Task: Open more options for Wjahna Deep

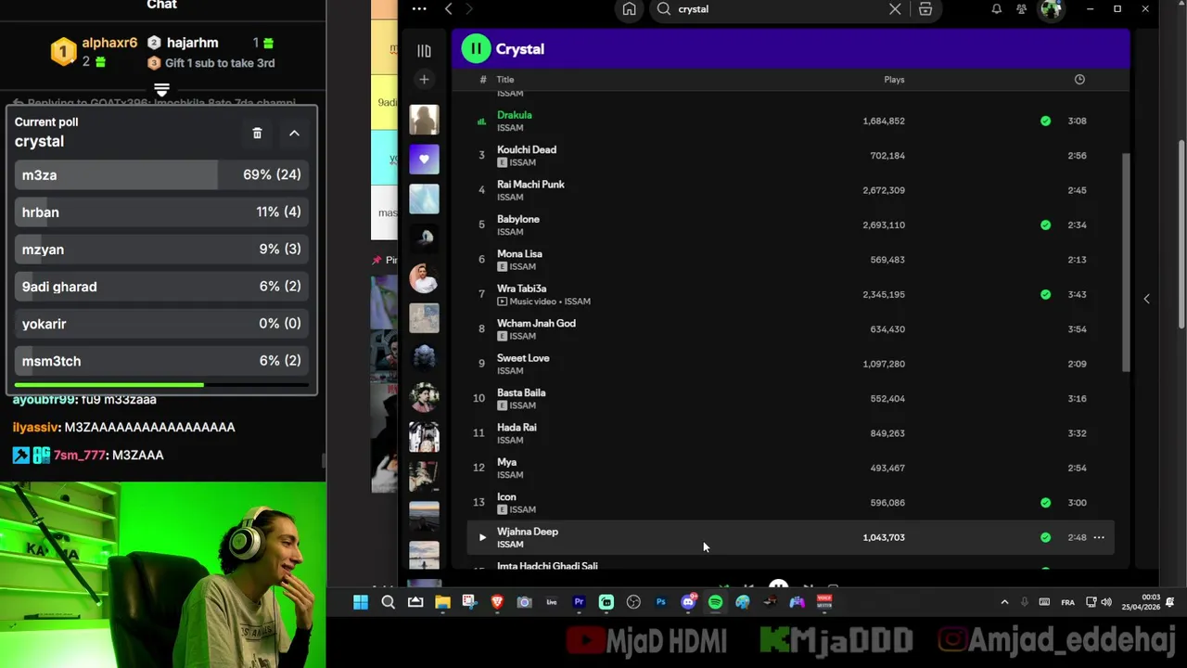Action: [1099, 537]
